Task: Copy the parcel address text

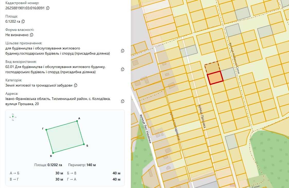Action: [123, 101]
